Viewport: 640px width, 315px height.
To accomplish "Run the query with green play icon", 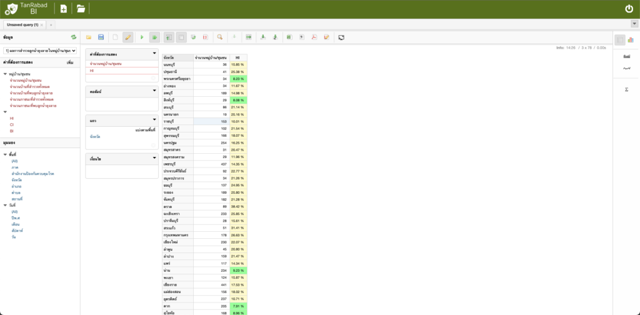I will 142,37.
